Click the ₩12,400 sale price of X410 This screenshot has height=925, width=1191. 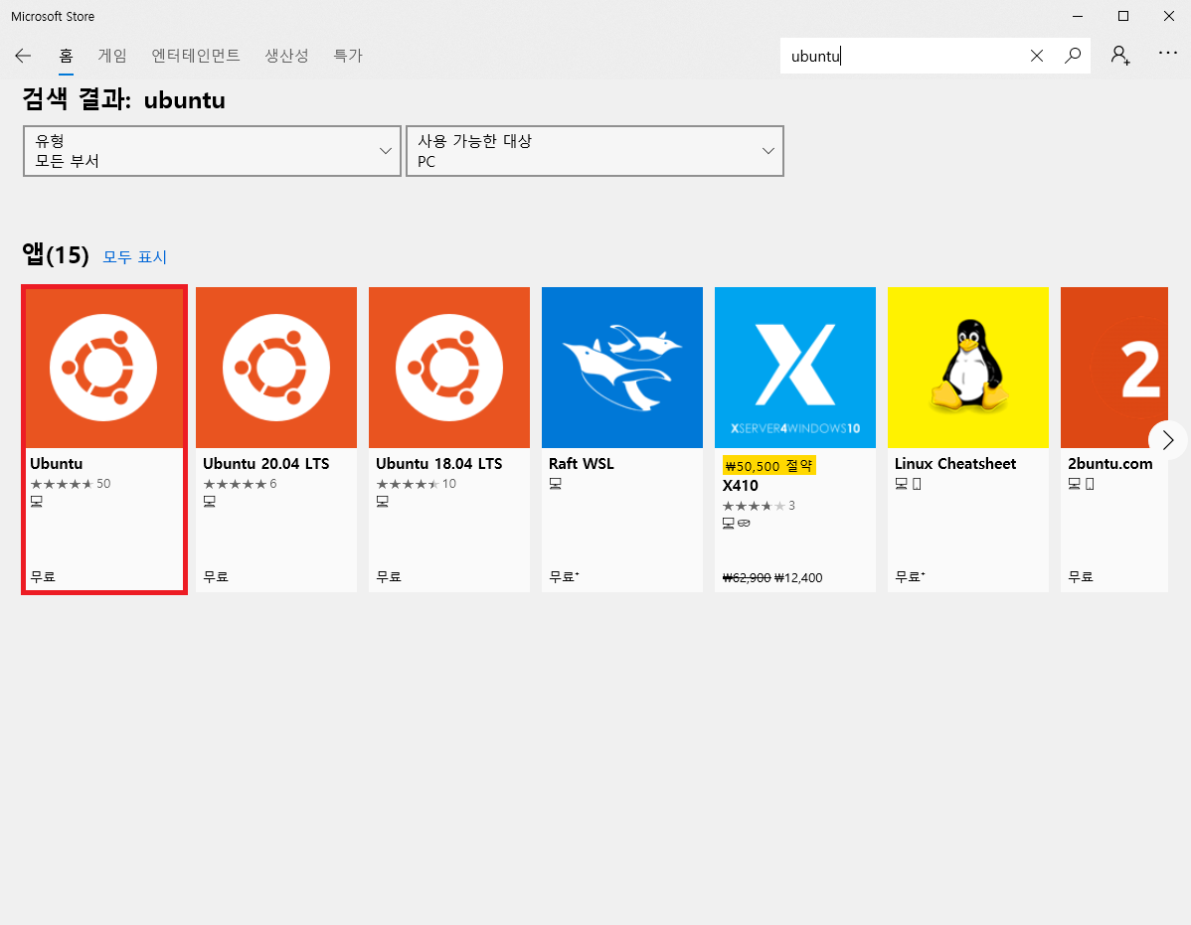tap(798, 577)
